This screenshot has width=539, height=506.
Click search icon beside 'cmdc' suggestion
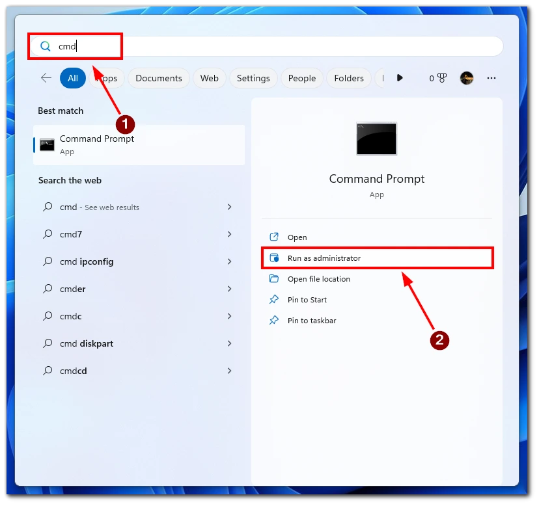(x=48, y=316)
